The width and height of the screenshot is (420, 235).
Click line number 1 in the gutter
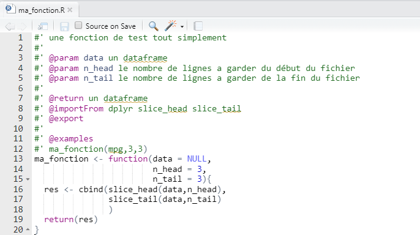point(20,38)
